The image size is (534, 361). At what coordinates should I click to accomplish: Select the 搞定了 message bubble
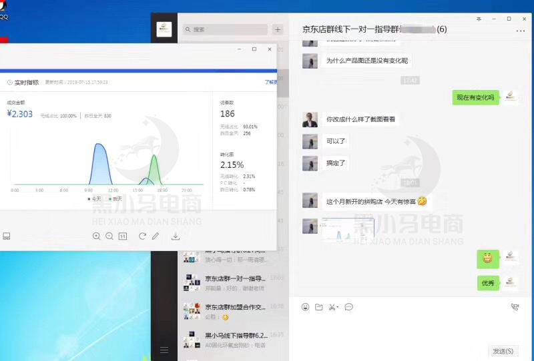point(336,163)
